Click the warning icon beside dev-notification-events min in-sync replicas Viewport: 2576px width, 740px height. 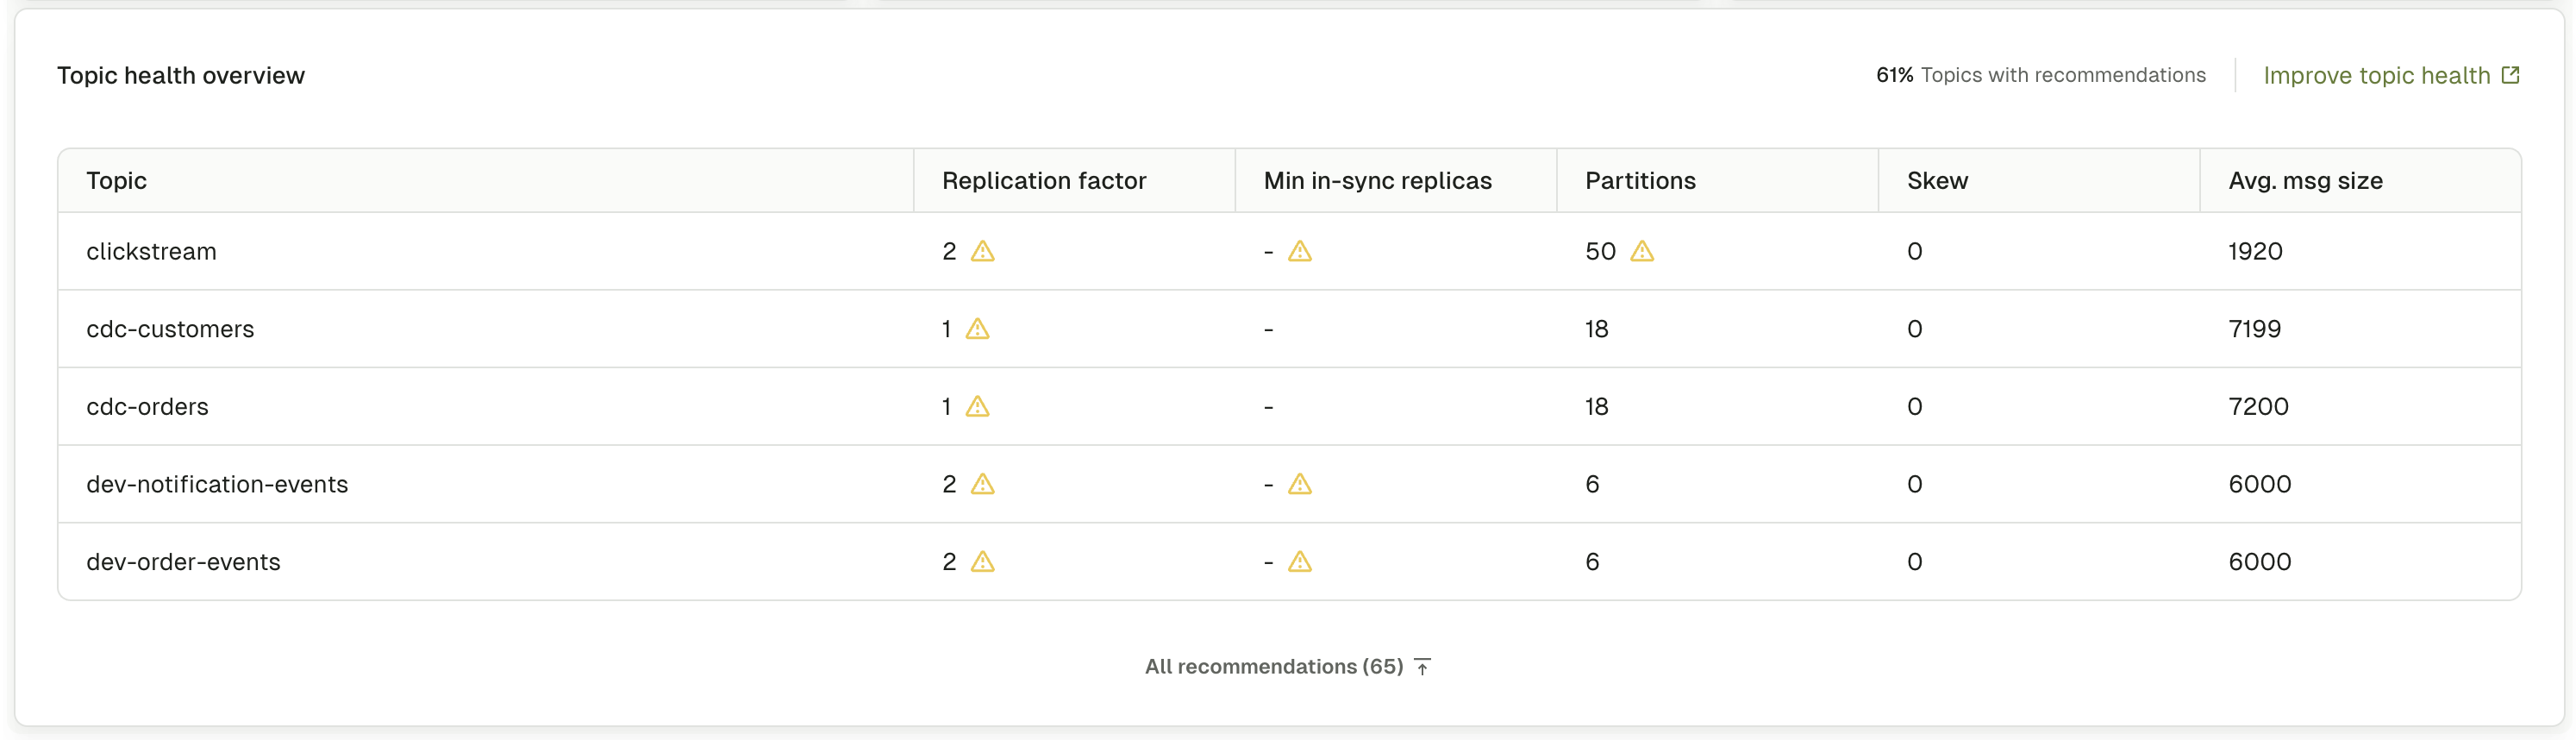(x=1301, y=484)
